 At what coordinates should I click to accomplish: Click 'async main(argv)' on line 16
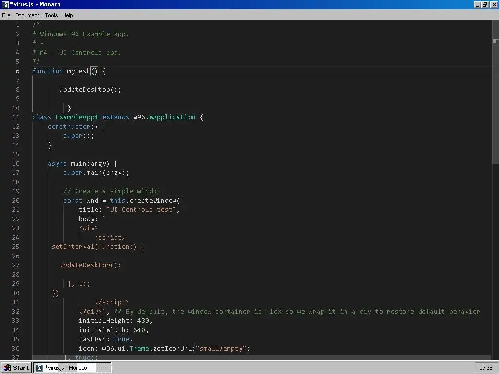78,164
